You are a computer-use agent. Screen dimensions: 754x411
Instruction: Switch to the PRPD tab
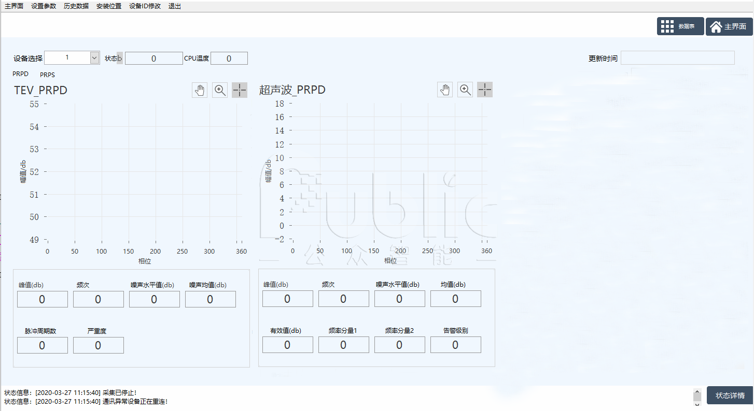[20, 74]
